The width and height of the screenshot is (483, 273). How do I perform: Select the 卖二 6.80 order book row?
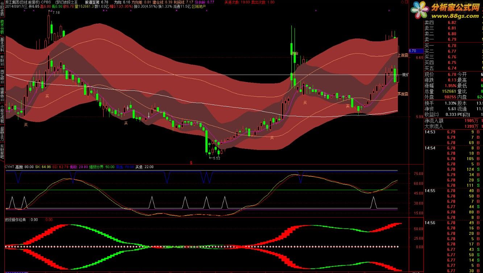[453, 34]
